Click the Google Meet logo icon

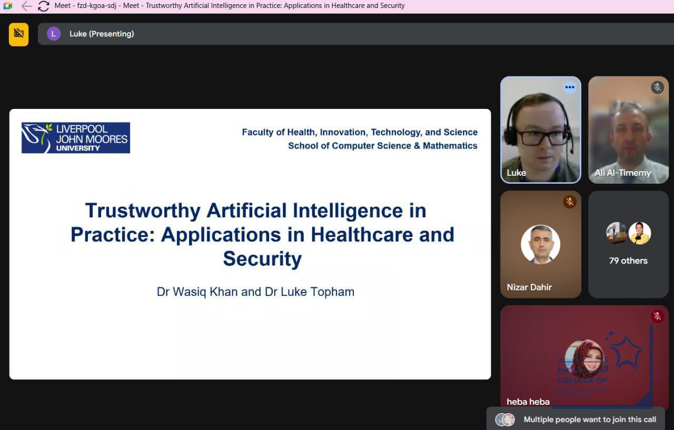click(7, 6)
